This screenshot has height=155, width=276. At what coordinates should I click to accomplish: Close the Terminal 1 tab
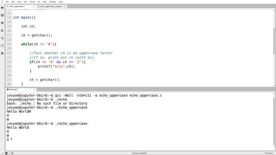click(34, 90)
